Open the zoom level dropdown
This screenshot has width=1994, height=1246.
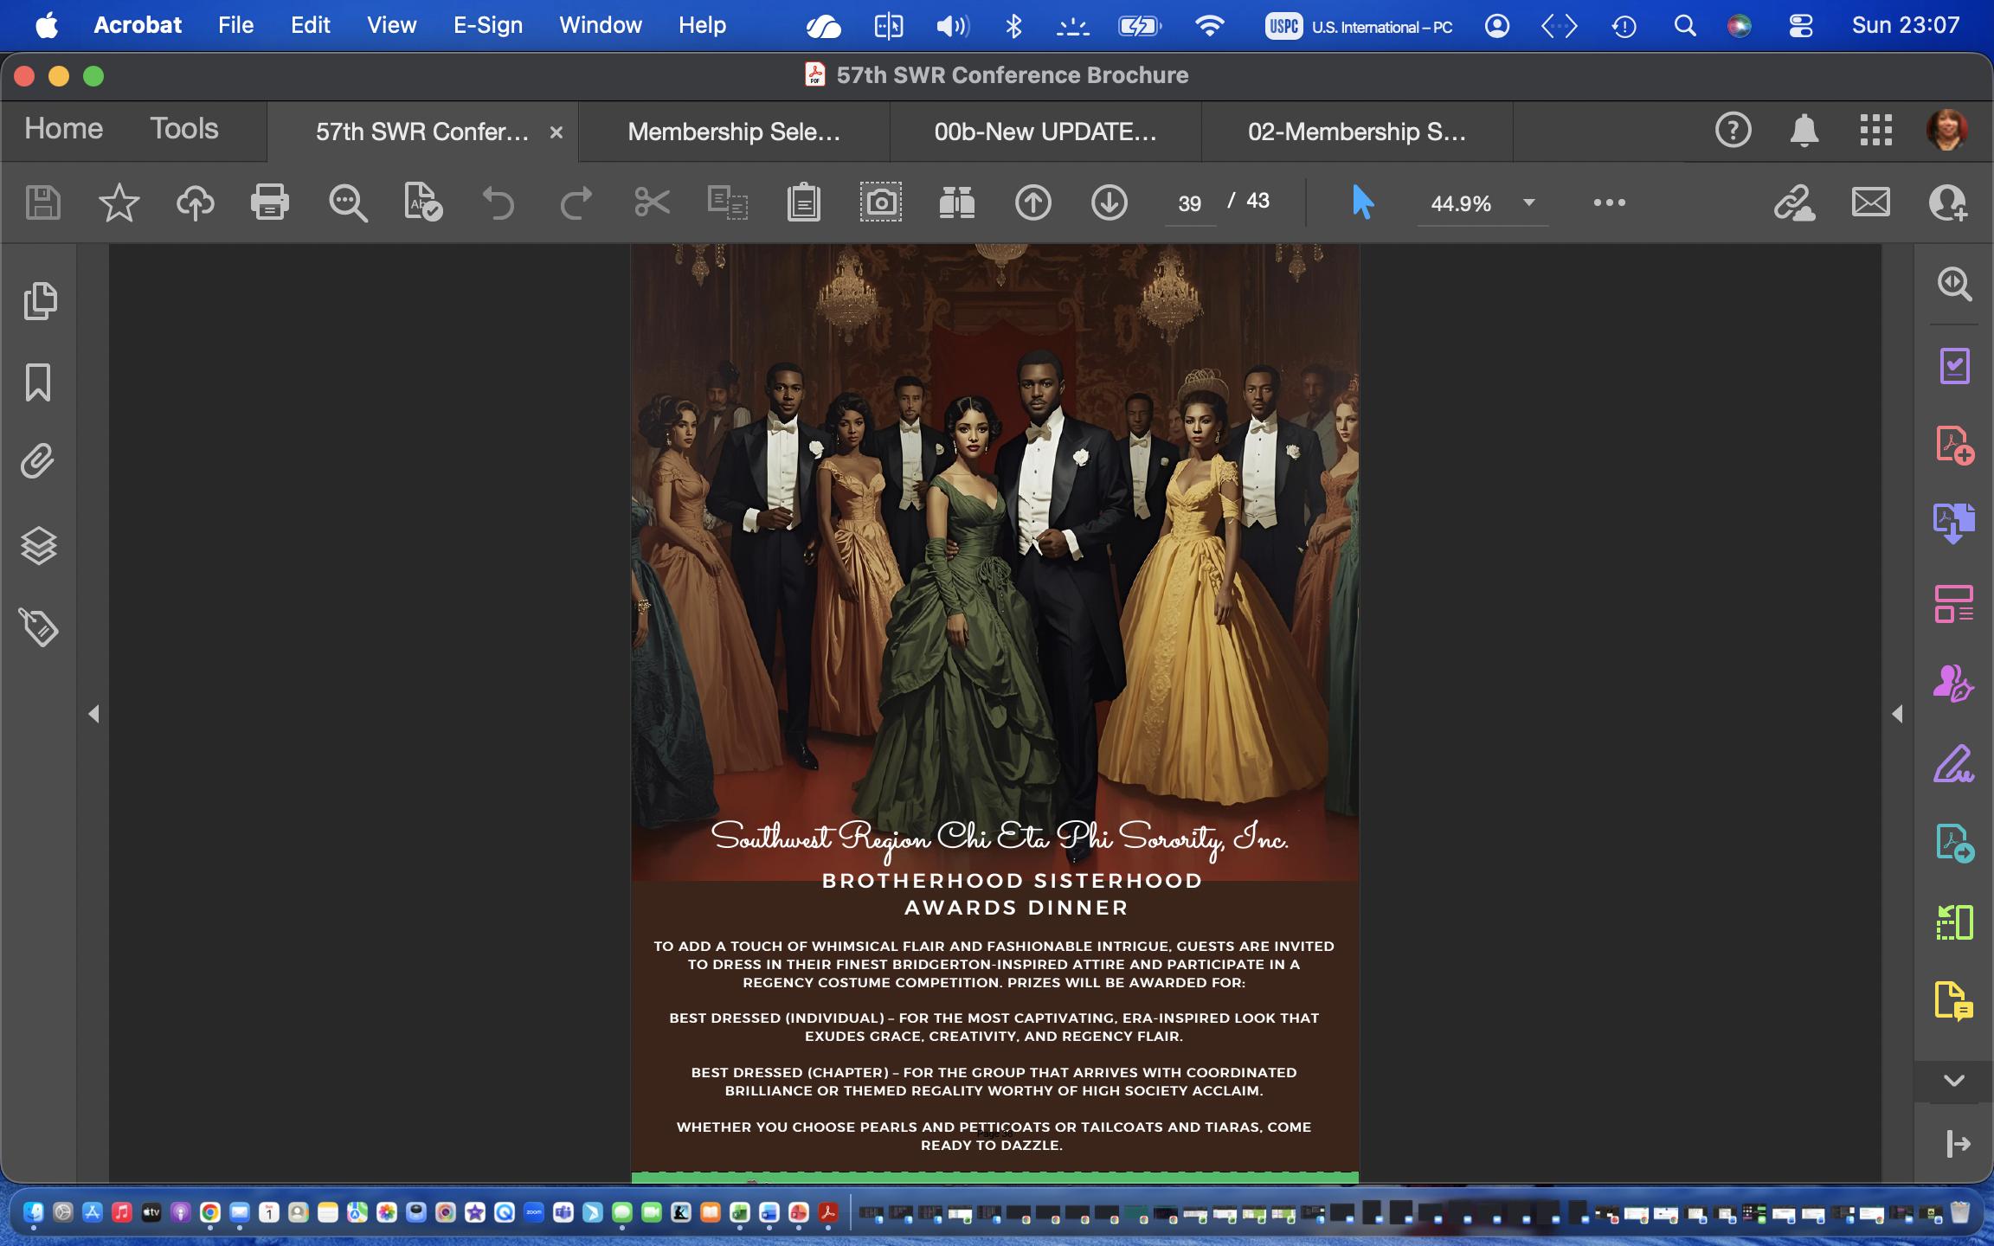pyautogui.click(x=1528, y=202)
